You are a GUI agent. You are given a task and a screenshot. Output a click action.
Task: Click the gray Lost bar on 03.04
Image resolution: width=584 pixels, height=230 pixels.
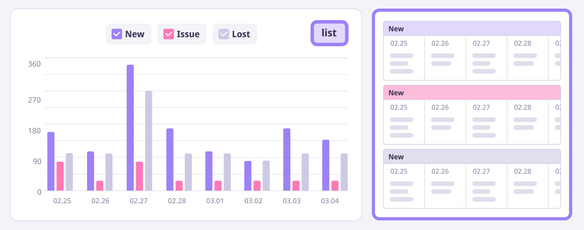(x=344, y=172)
